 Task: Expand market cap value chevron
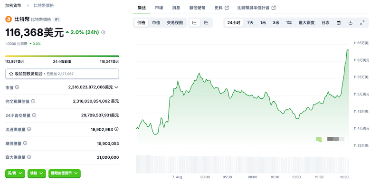(x=116, y=87)
